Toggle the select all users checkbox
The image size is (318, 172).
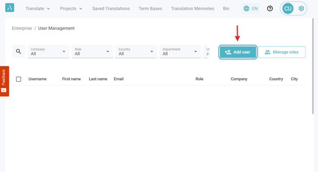18,79
